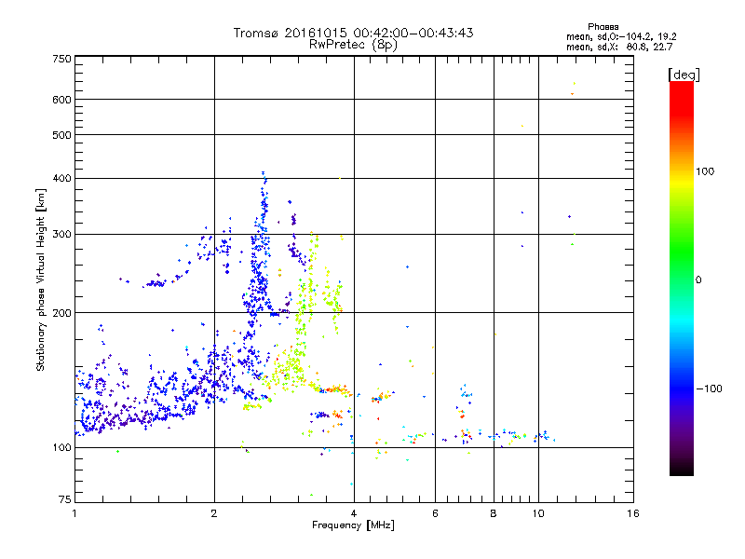Click the y-axis tick label '500'
Image resolution: width=745 pixels, height=559 pixels.
pos(61,135)
